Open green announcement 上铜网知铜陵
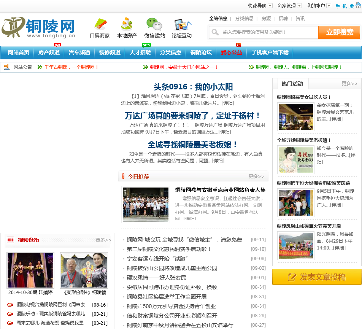This screenshot has width=362, height=329. 299,67
